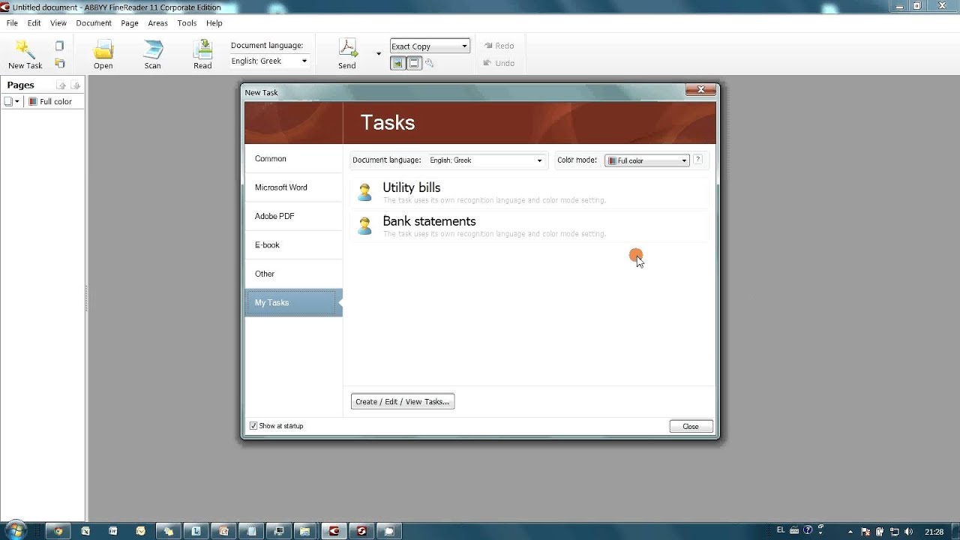Open the Page menu
The width and height of the screenshot is (960, 540).
pyautogui.click(x=130, y=23)
